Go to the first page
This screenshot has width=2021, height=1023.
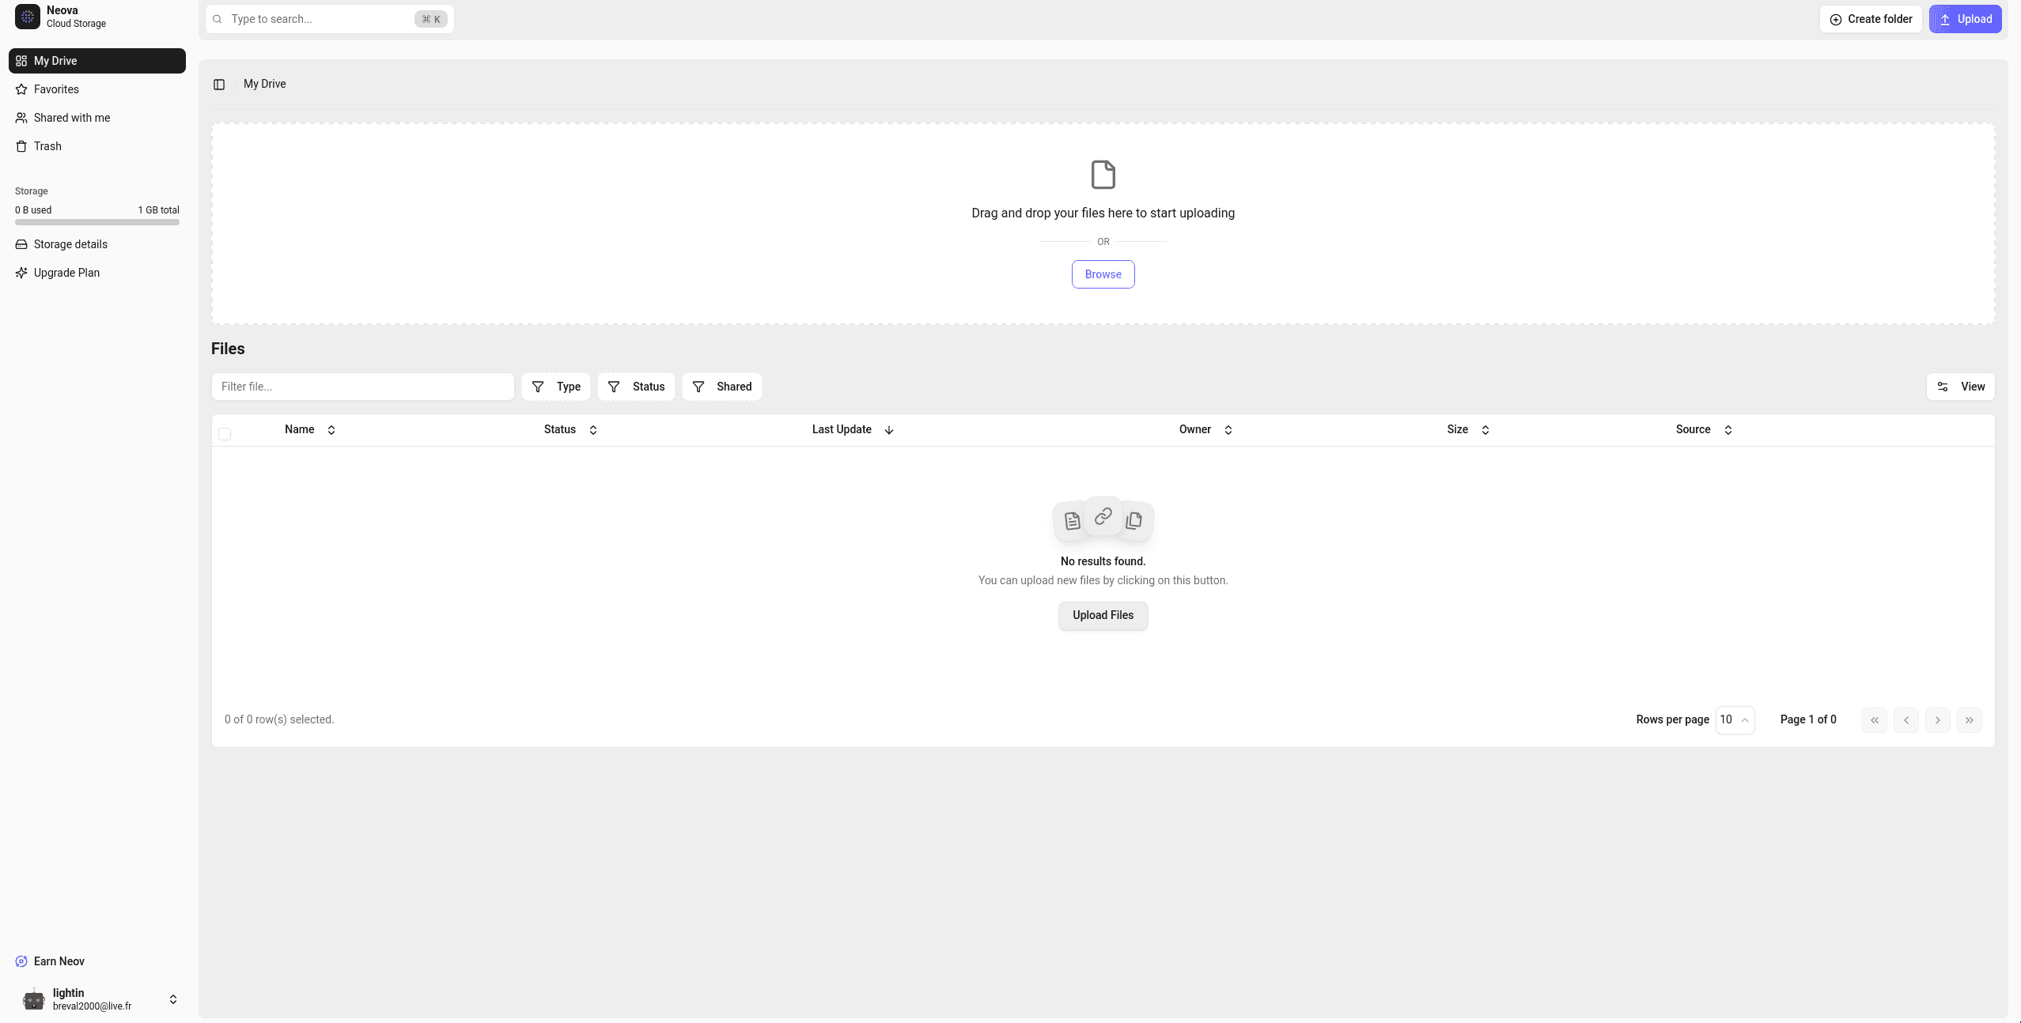tap(1875, 720)
